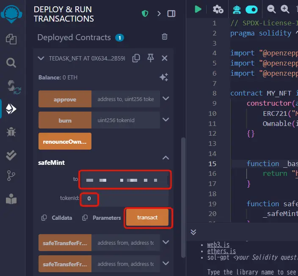Open the Debugger bug icon

11,132
